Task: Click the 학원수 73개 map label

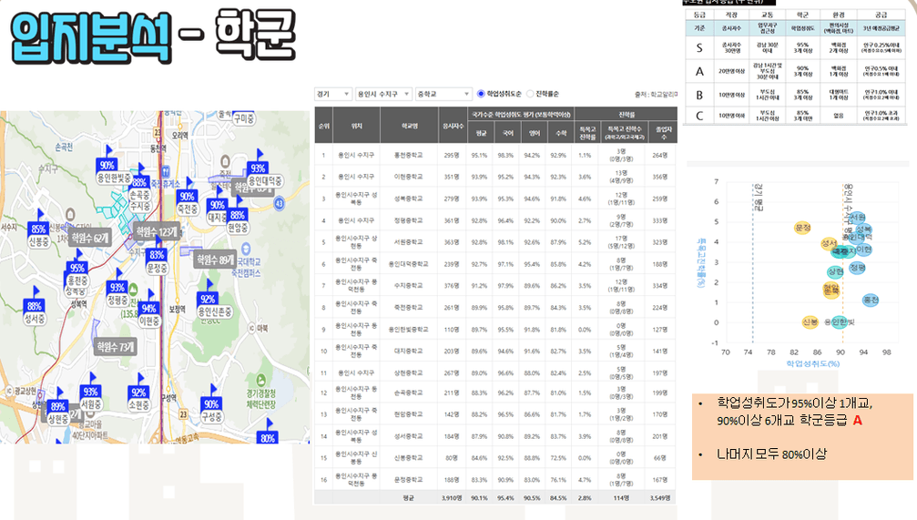Action: click(x=116, y=347)
